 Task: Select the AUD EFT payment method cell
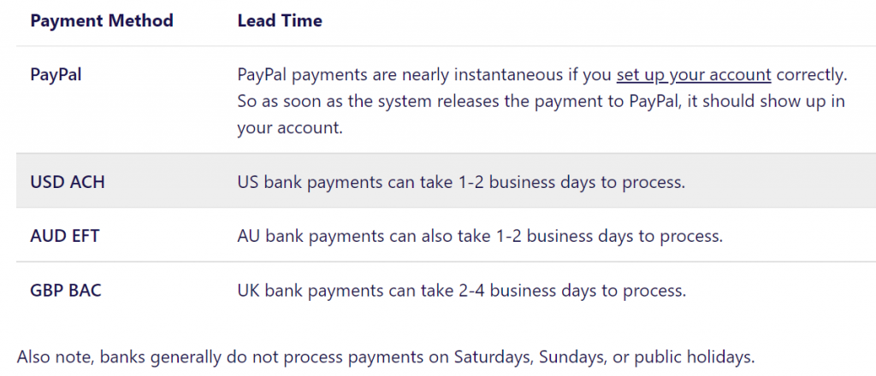pos(65,235)
